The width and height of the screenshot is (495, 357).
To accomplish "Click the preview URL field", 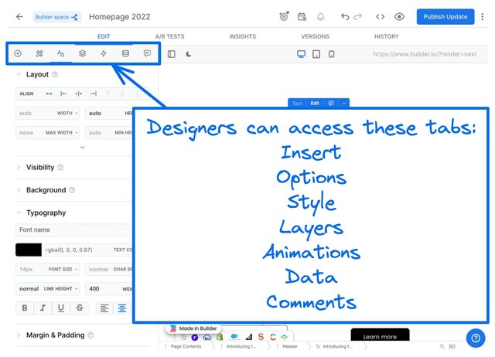I will coord(425,54).
